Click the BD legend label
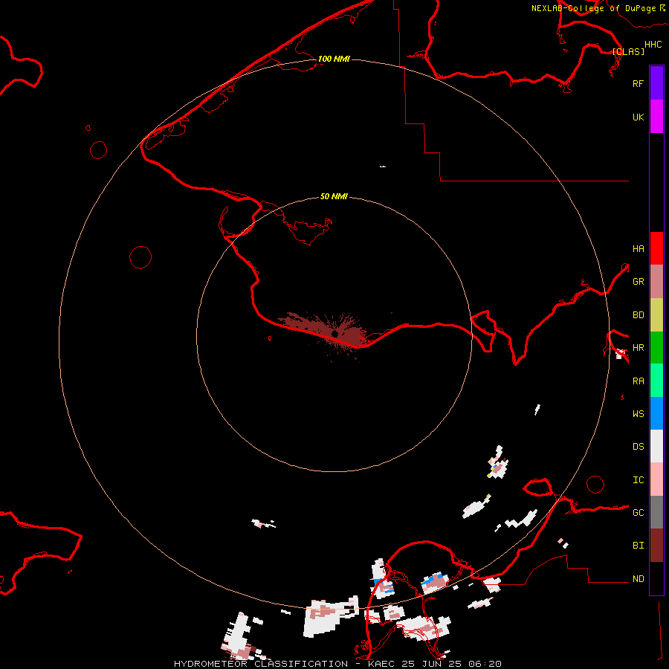This screenshot has height=669, width=669. 638,315
